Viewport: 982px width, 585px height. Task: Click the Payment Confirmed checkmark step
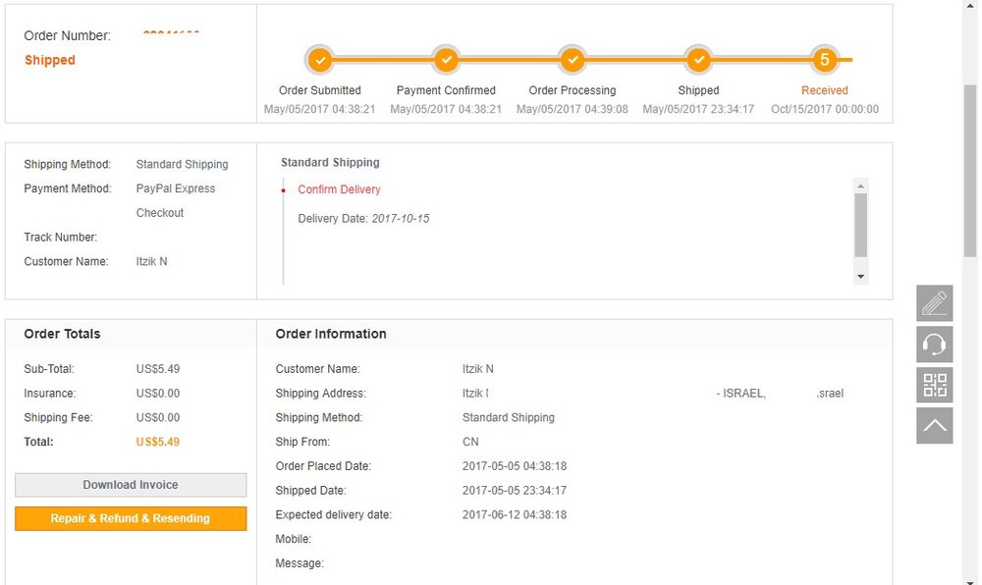[x=446, y=60]
